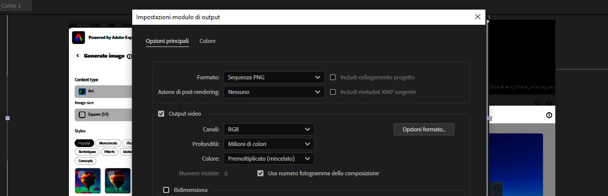608x196 pixels.
Task: Select the Concepts styles chip
Action: pyautogui.click(x=86, y=161)
